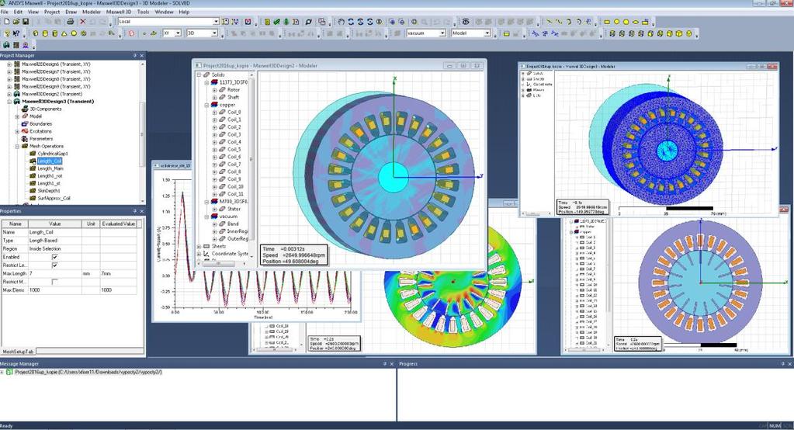Open the Maxwell 3D menu
Screen dimensions: 794x430
119,12
